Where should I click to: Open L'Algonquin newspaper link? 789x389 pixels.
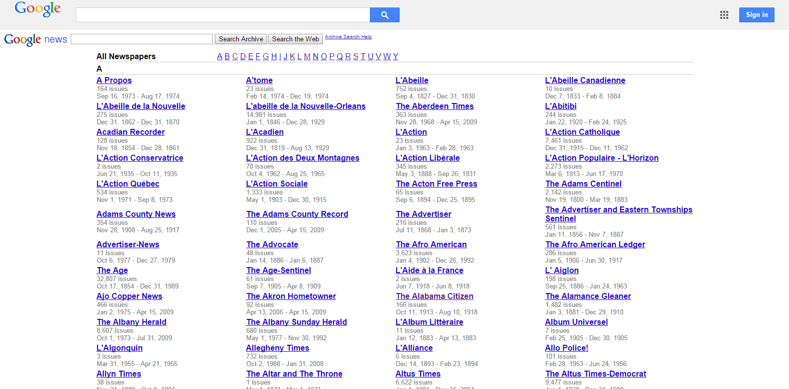pos(120,348)
